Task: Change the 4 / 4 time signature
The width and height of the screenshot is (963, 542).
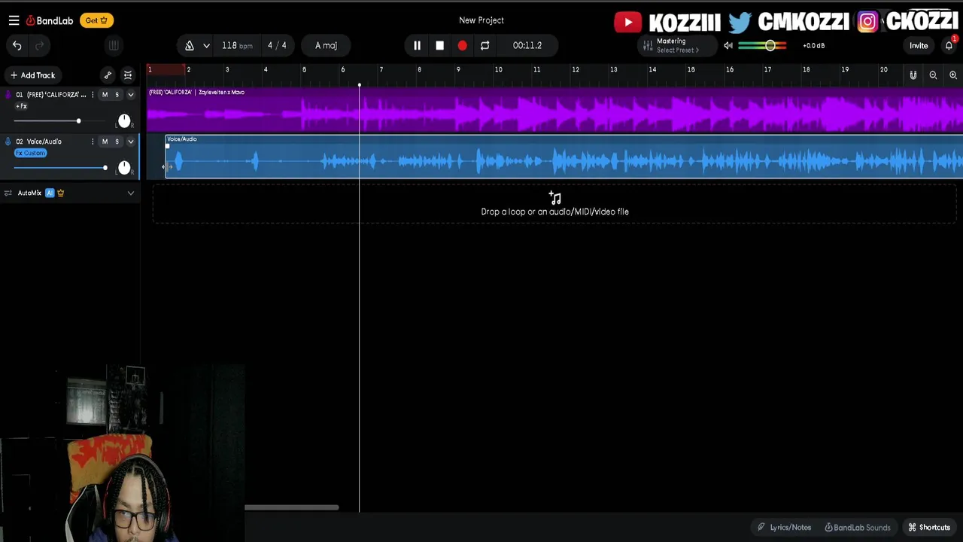Action: coord(277,45)
